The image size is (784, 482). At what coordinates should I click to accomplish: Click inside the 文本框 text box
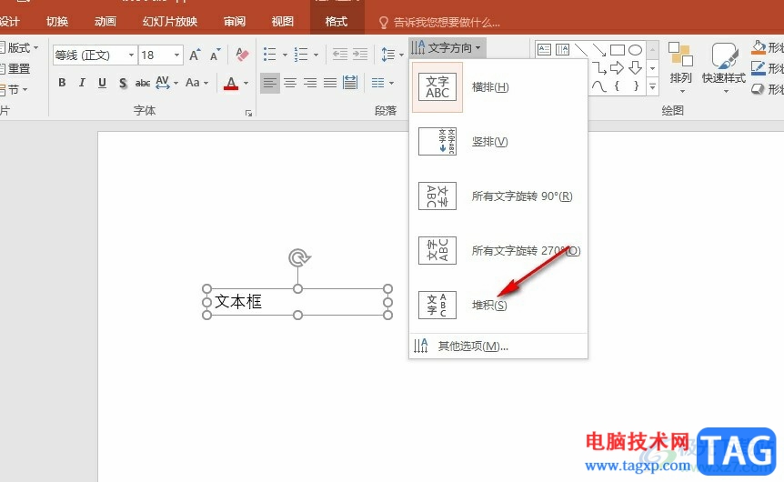pos(297,302)
